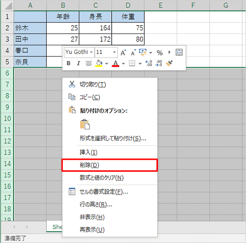Image resolution: width=246 pixels, height=243 pixels.
Task: Click Merge and Center icon
Action: (x=179, y=52)
